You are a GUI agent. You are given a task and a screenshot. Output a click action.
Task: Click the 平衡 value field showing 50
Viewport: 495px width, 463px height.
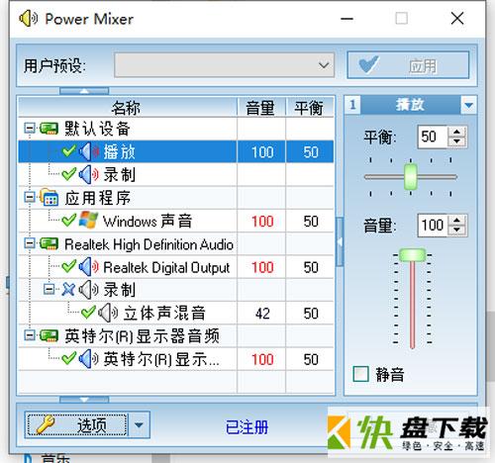[x=433, y=137]
